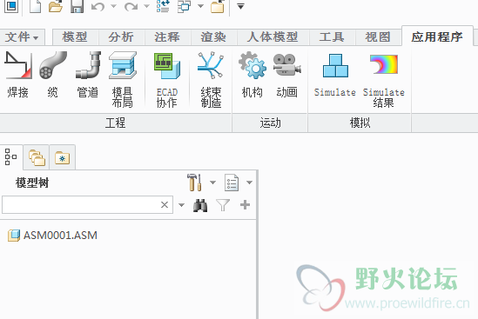Viewport: 478px width, 319px height.
Task: Expand the undo history dropdown arrow
Action: pos(114,6)
